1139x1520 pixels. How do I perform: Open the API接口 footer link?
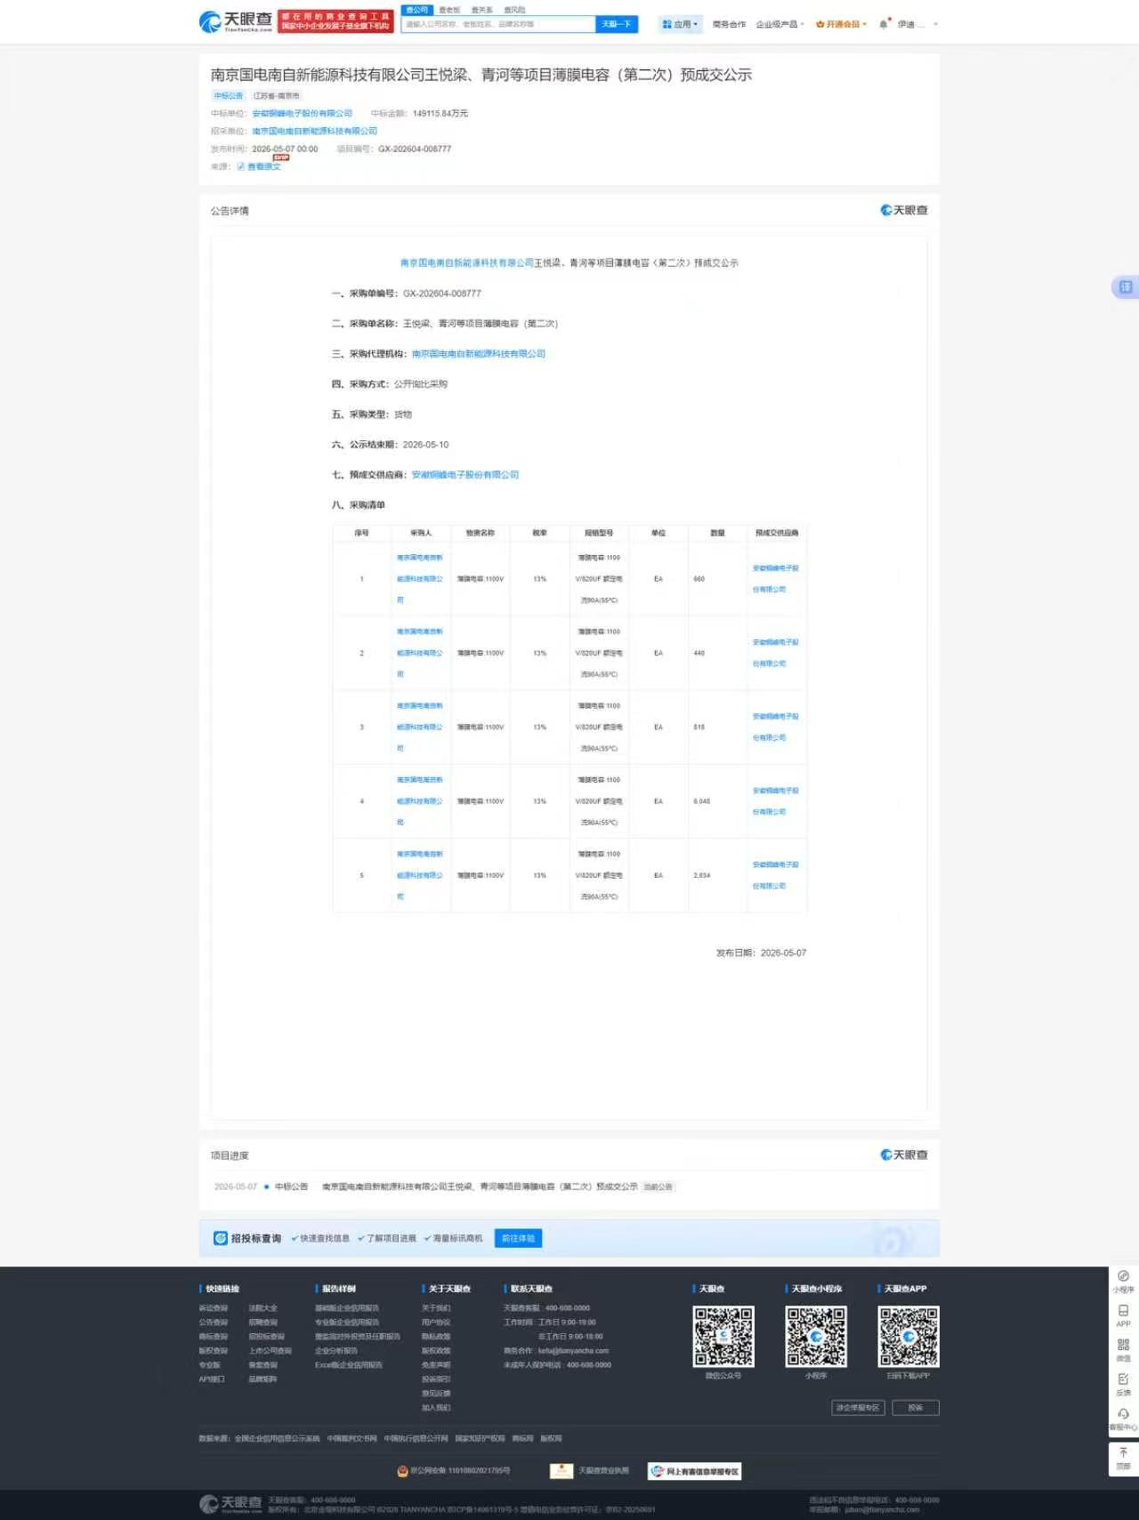[x=212, y=1379]
